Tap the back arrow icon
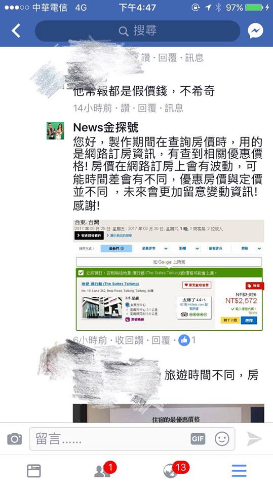 tap(16, 31)
